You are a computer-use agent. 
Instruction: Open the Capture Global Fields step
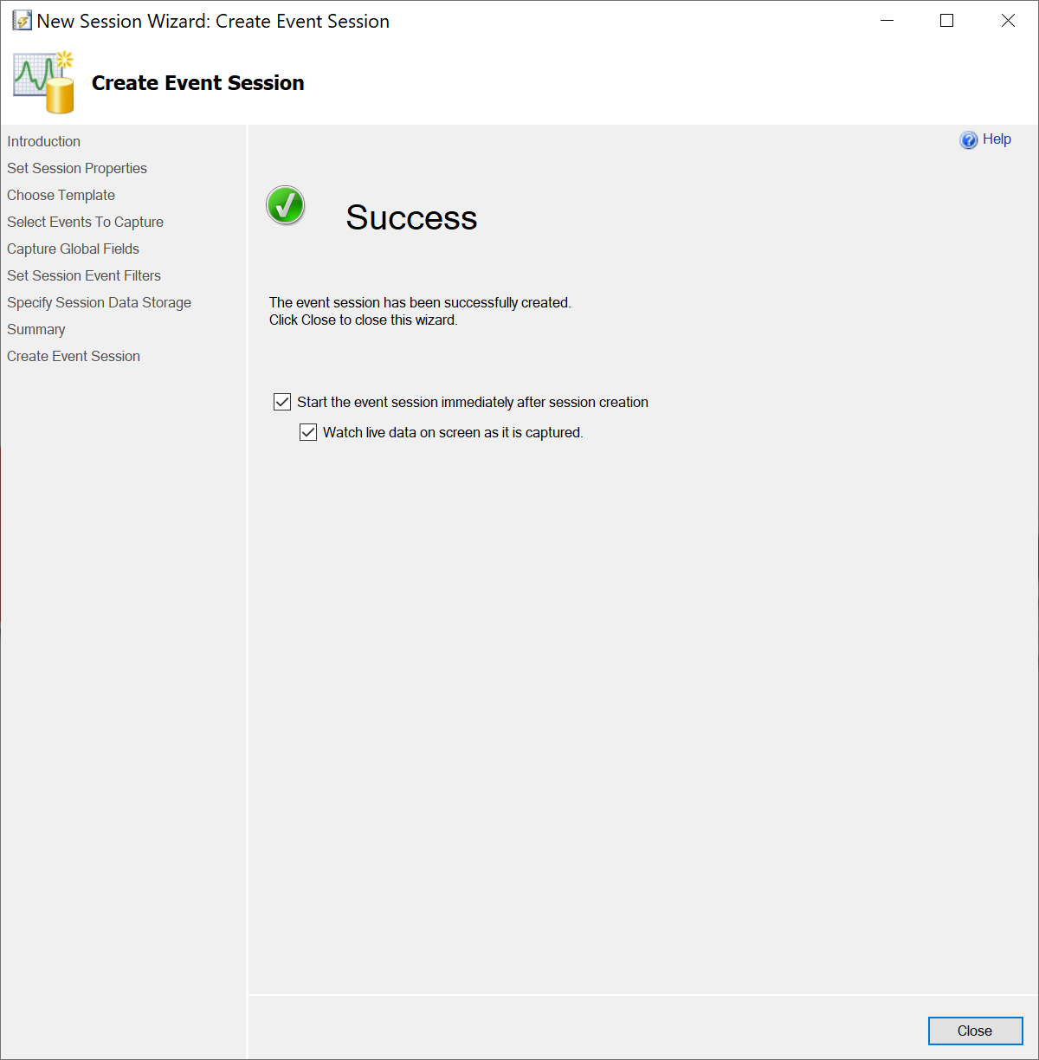tap(73, 249)
